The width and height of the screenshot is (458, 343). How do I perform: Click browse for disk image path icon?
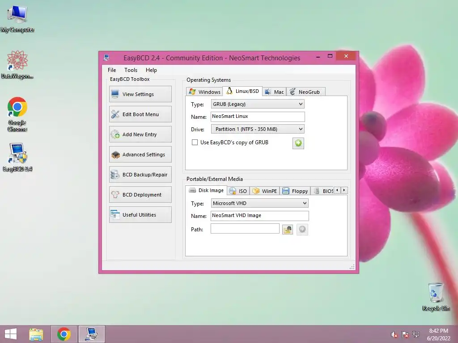[288, 230]
